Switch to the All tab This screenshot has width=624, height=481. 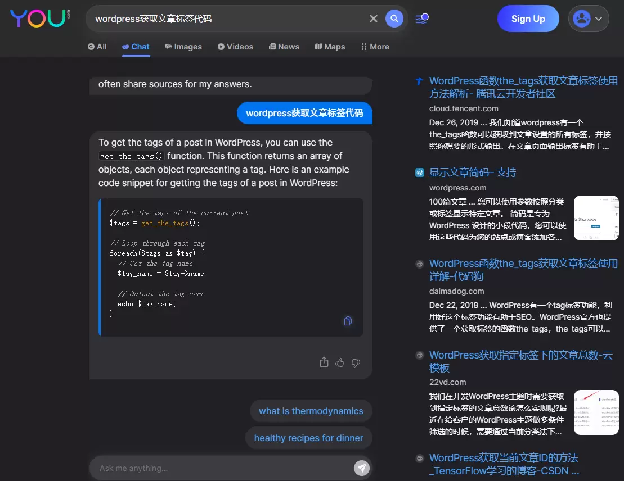(97, 47)
